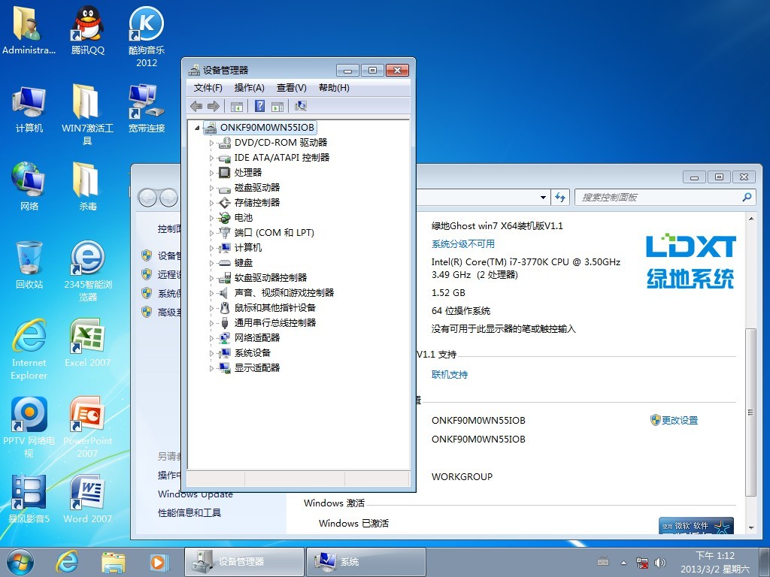Select the 鼠标和其他指针设备 category

(x=275, y=307)
